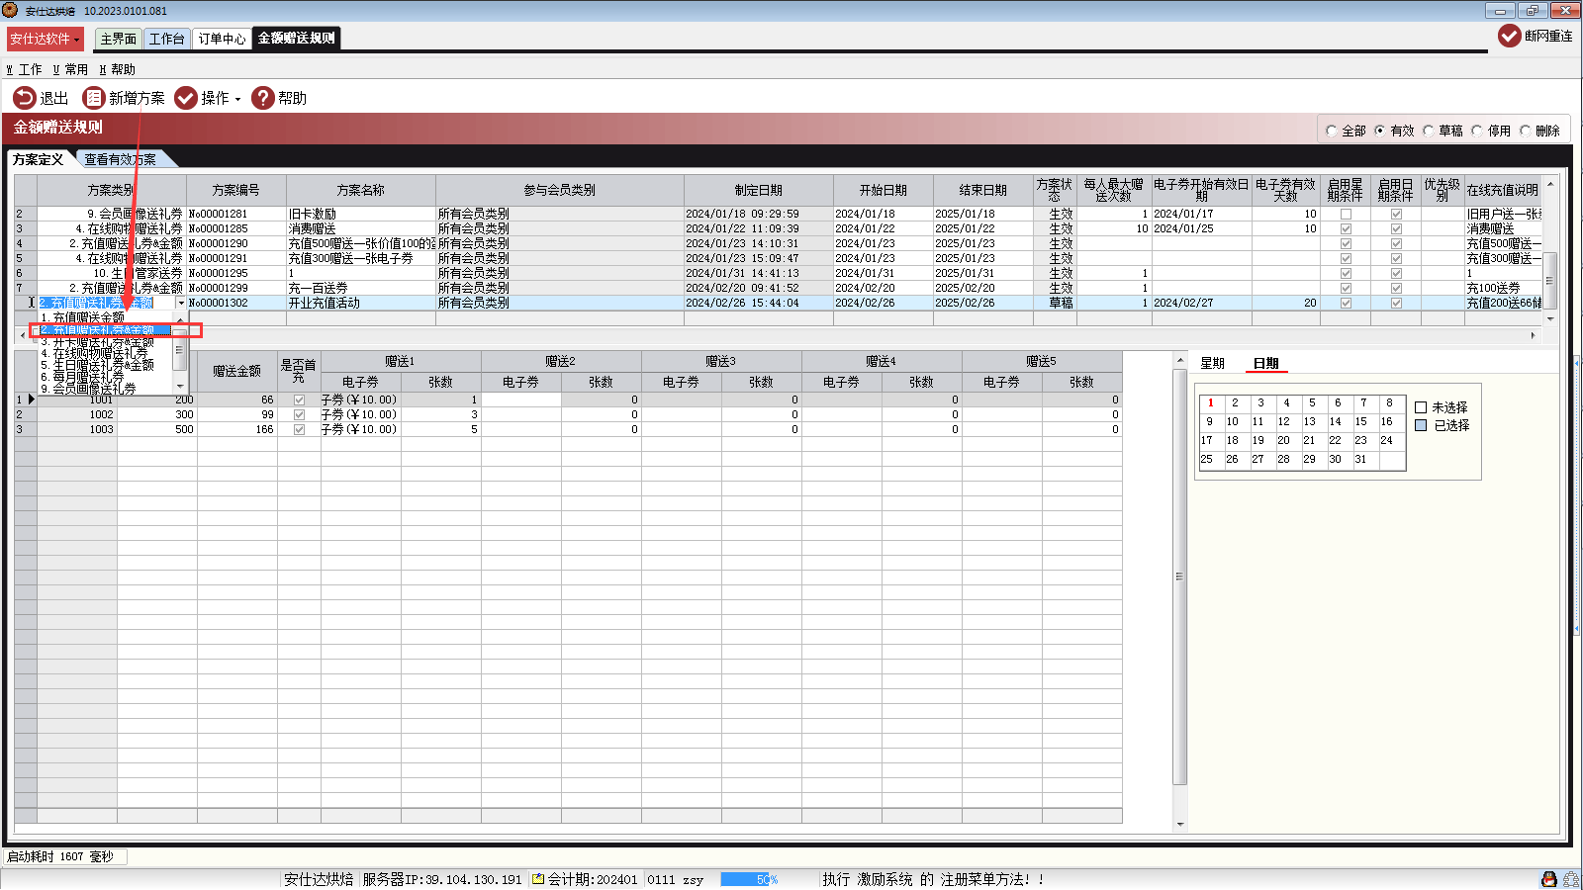Select the 停用 radio filter

[1477, 131]
